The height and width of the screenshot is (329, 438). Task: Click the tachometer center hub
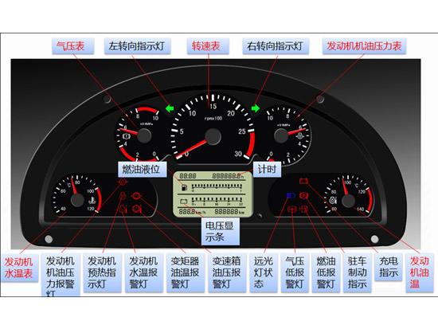point(213,137)
